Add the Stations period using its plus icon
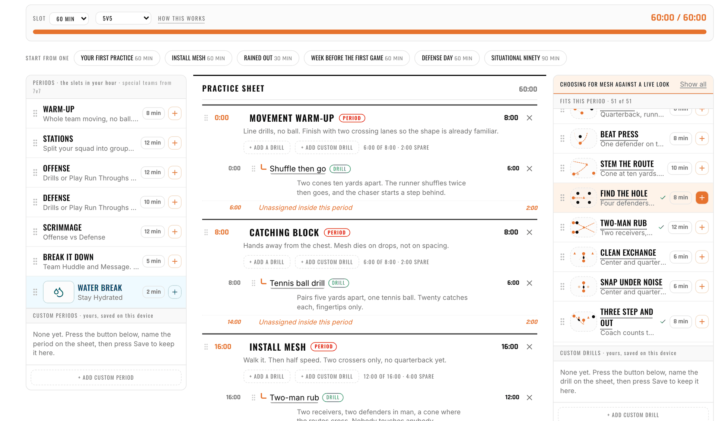Screen dimensions: 716x421 click(175, 143)
